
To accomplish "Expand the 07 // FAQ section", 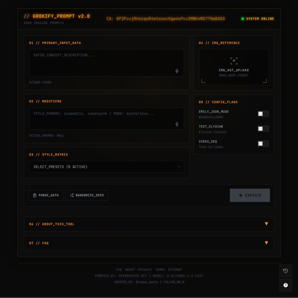I will point(149,243).
